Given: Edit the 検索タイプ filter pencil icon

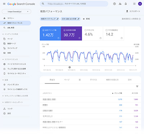Looking at the screenshot, I should coord(58,19).
